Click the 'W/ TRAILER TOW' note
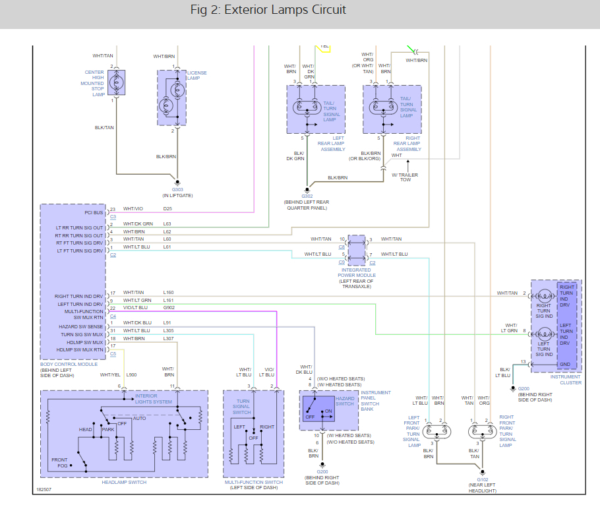Viewport: 600px width, 505px height. [405, 177]
